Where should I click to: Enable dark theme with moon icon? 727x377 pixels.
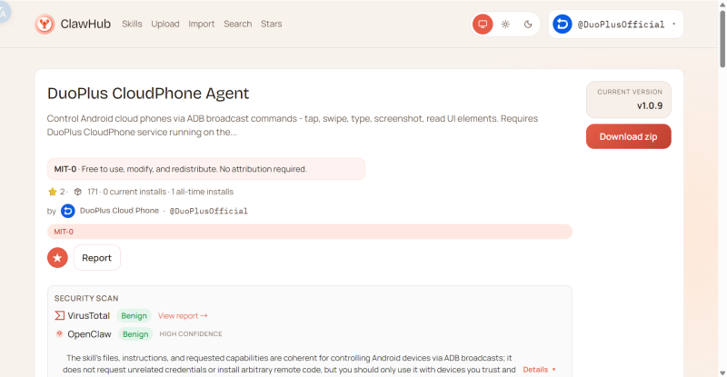pos(528,25)
